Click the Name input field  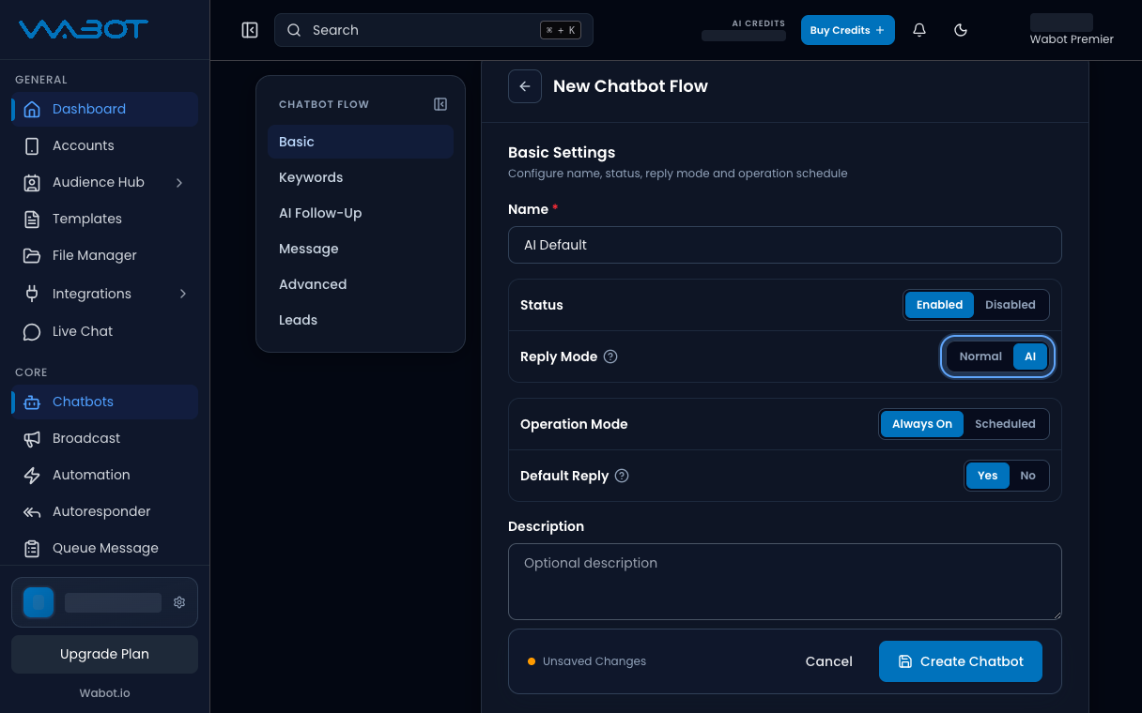pyautogui.click(x=785, y=245)
